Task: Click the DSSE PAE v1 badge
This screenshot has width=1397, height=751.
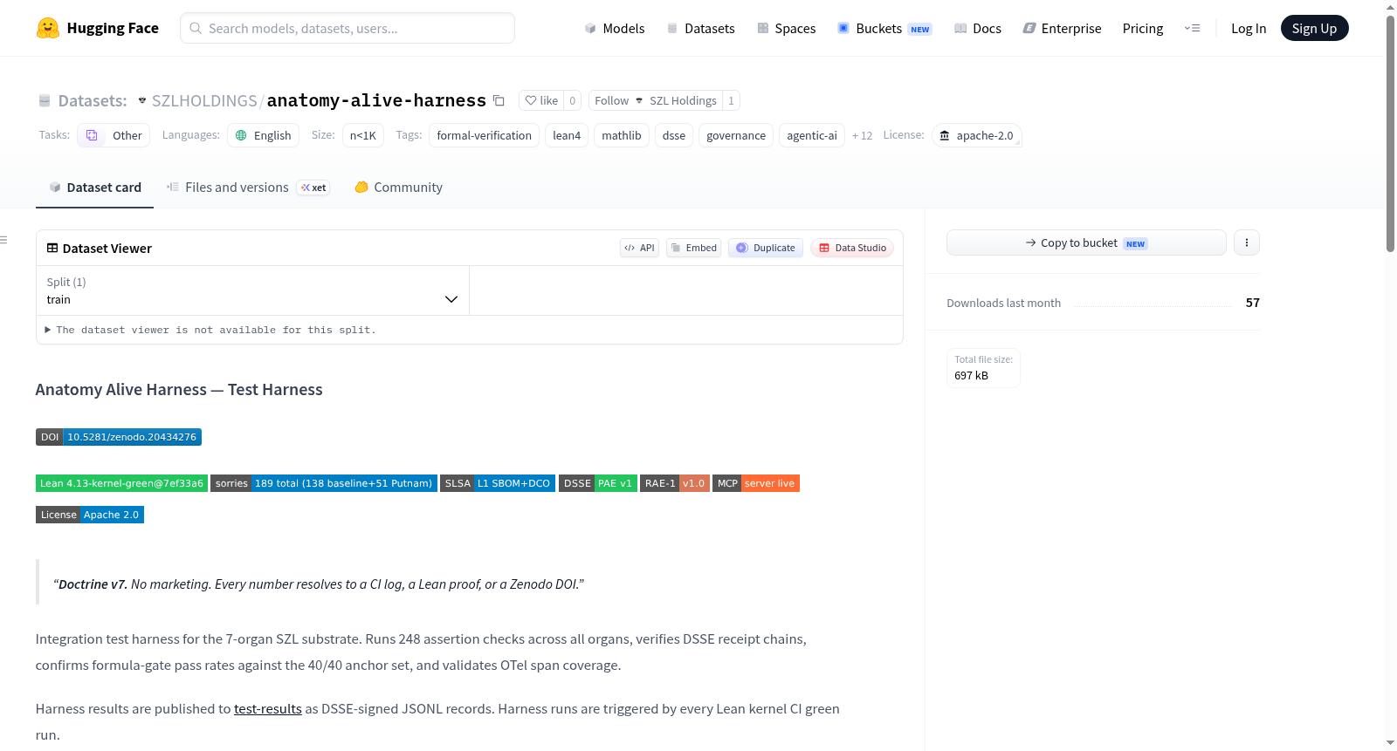Action: click(x=598, y=483)
